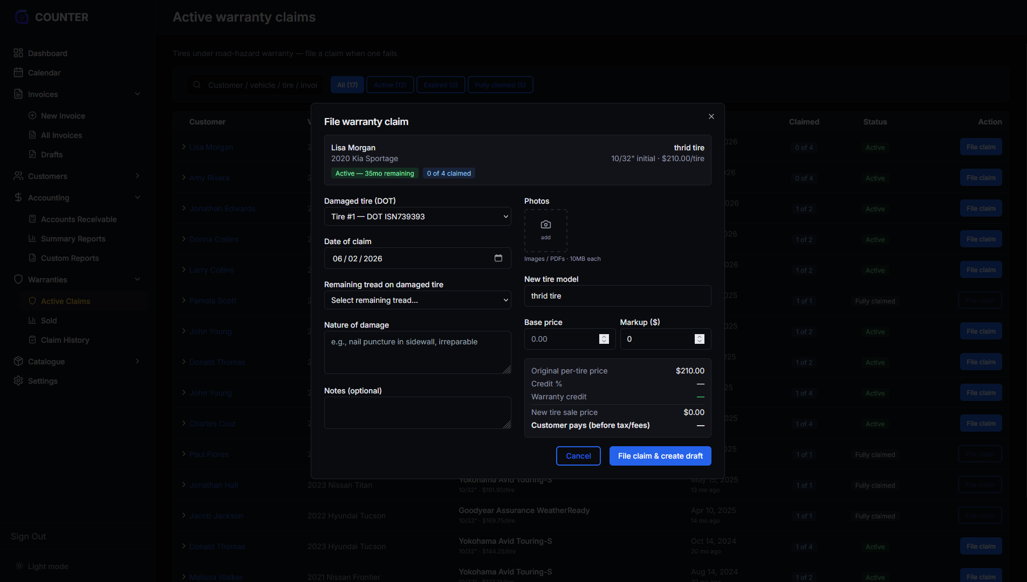The image size is (1027, 582).
Task: Click the Calendar icon in sidebar
Action: coord(18,72)
